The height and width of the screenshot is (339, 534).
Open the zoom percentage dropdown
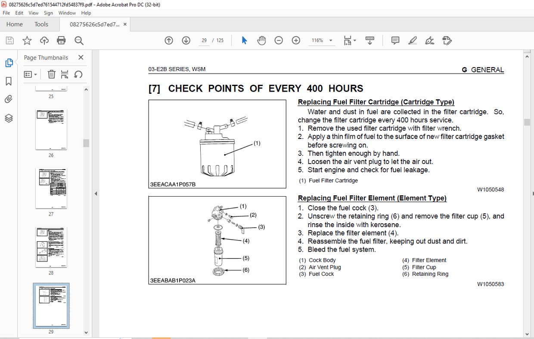(331, 40)
